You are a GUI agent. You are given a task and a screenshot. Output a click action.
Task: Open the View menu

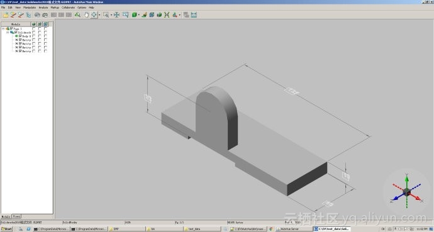point(18,8)
